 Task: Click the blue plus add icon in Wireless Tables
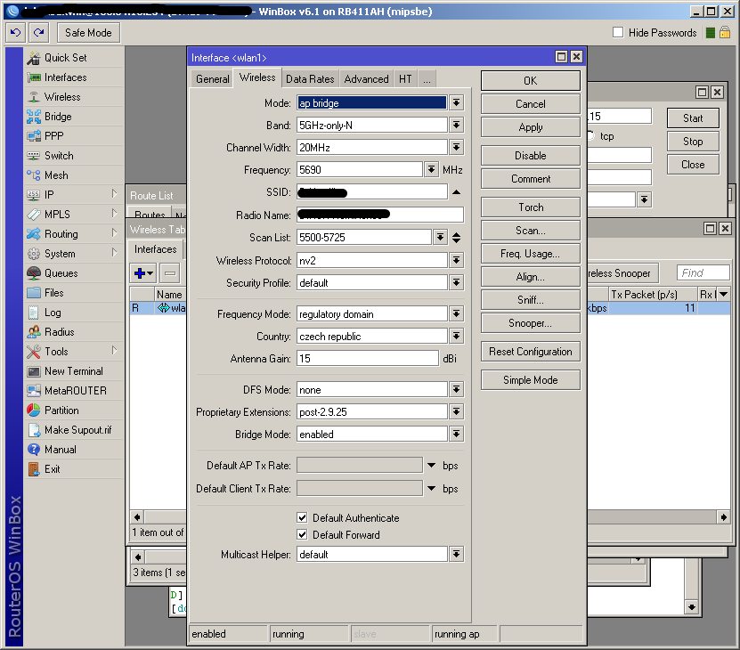coord(143,272)
